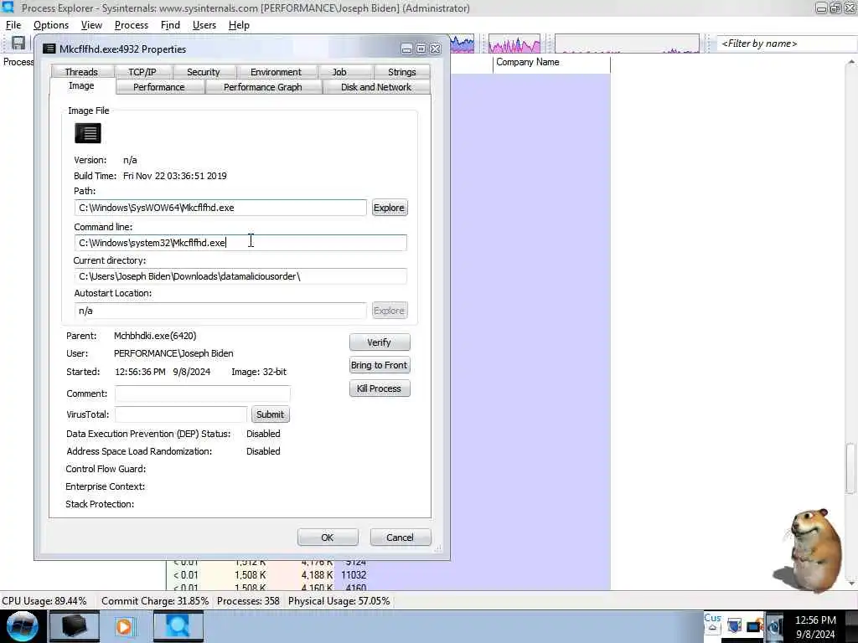Click the taskbar clock showing 12:56 PM

pos(815,627)
